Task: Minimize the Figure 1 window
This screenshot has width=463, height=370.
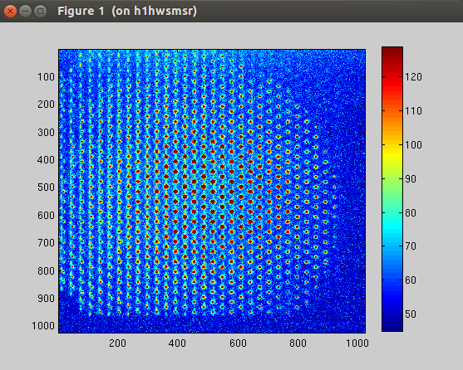Action: pyautogui.click(x=26, y=11)
